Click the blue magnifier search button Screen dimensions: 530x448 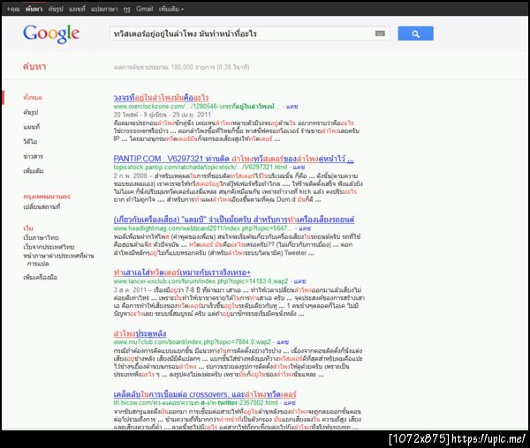point(415,34)
